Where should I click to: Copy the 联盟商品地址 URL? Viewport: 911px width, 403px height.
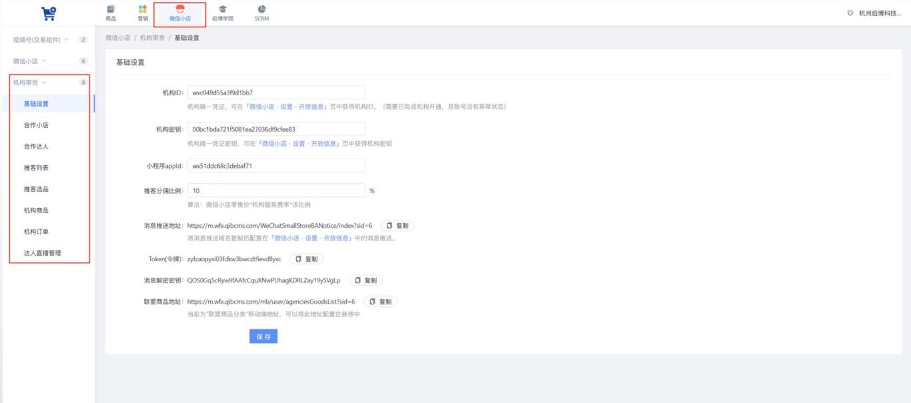380,302
